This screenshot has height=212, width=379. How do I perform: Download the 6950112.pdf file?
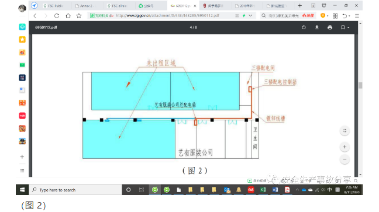click(x=316, y=27)
